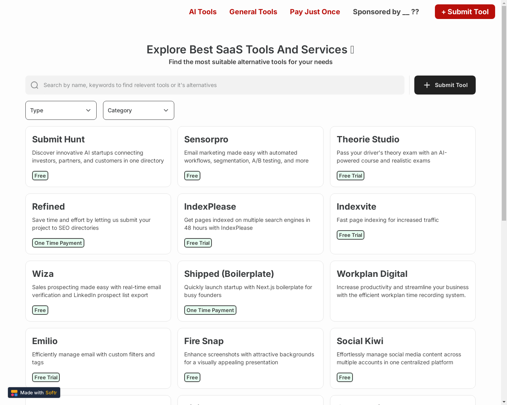The width and height of the screenshot is (507, 405).
Task: Open the Made with Softr badge
Action: tap(34, 393)
